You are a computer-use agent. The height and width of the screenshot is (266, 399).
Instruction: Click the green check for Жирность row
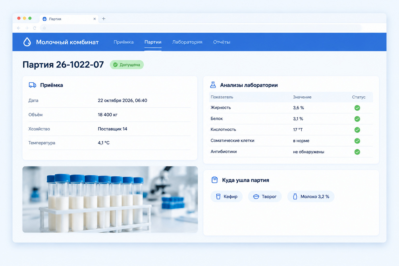click(x=357, y=108)
